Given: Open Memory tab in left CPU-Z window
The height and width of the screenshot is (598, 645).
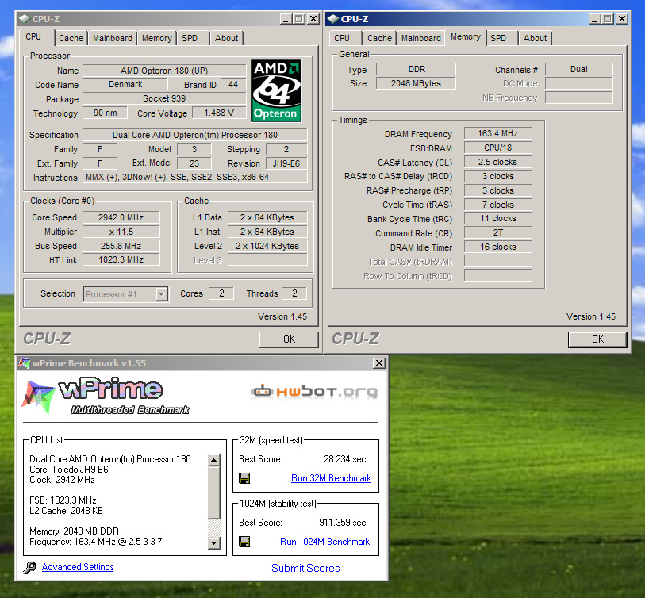Looking at the screenshot, I should point(157,38).
